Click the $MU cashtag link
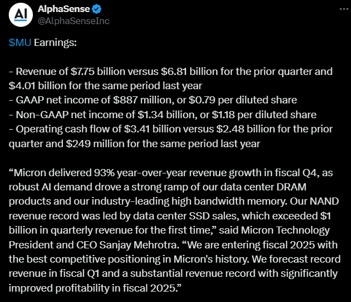This screenshot has width=351, height=302. pos(20,43)
